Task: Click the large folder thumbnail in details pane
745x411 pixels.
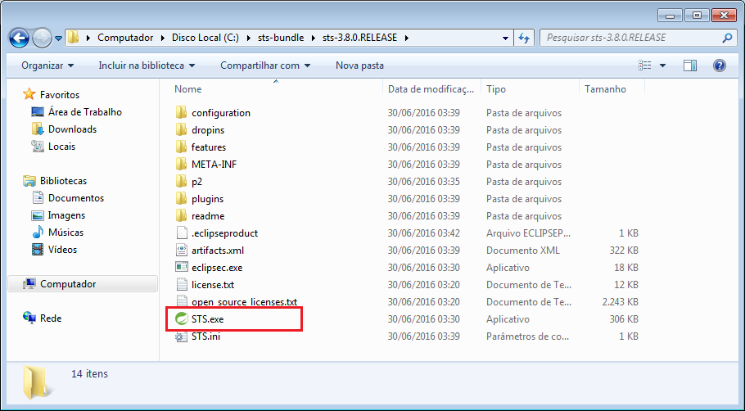Action: click(36, 382)
